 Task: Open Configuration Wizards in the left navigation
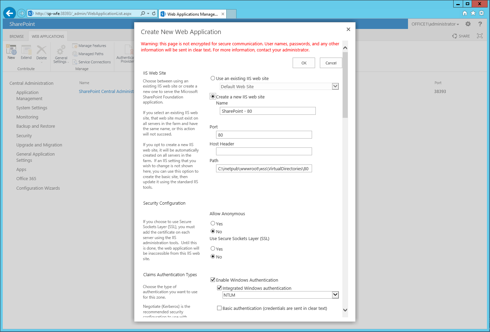tap(38, 188)
